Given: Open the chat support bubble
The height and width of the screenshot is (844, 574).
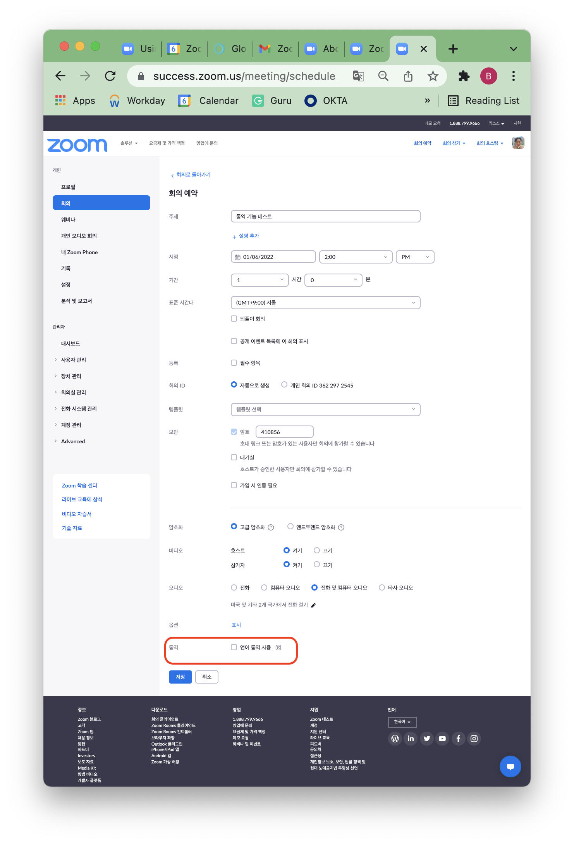Looking at the screenshot, I should point(510,766).
